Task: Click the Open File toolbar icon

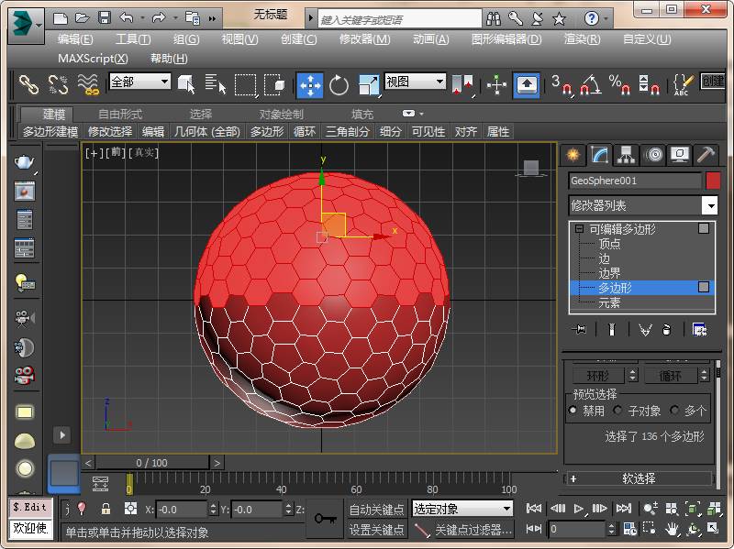Action: (x=82, y=18)
